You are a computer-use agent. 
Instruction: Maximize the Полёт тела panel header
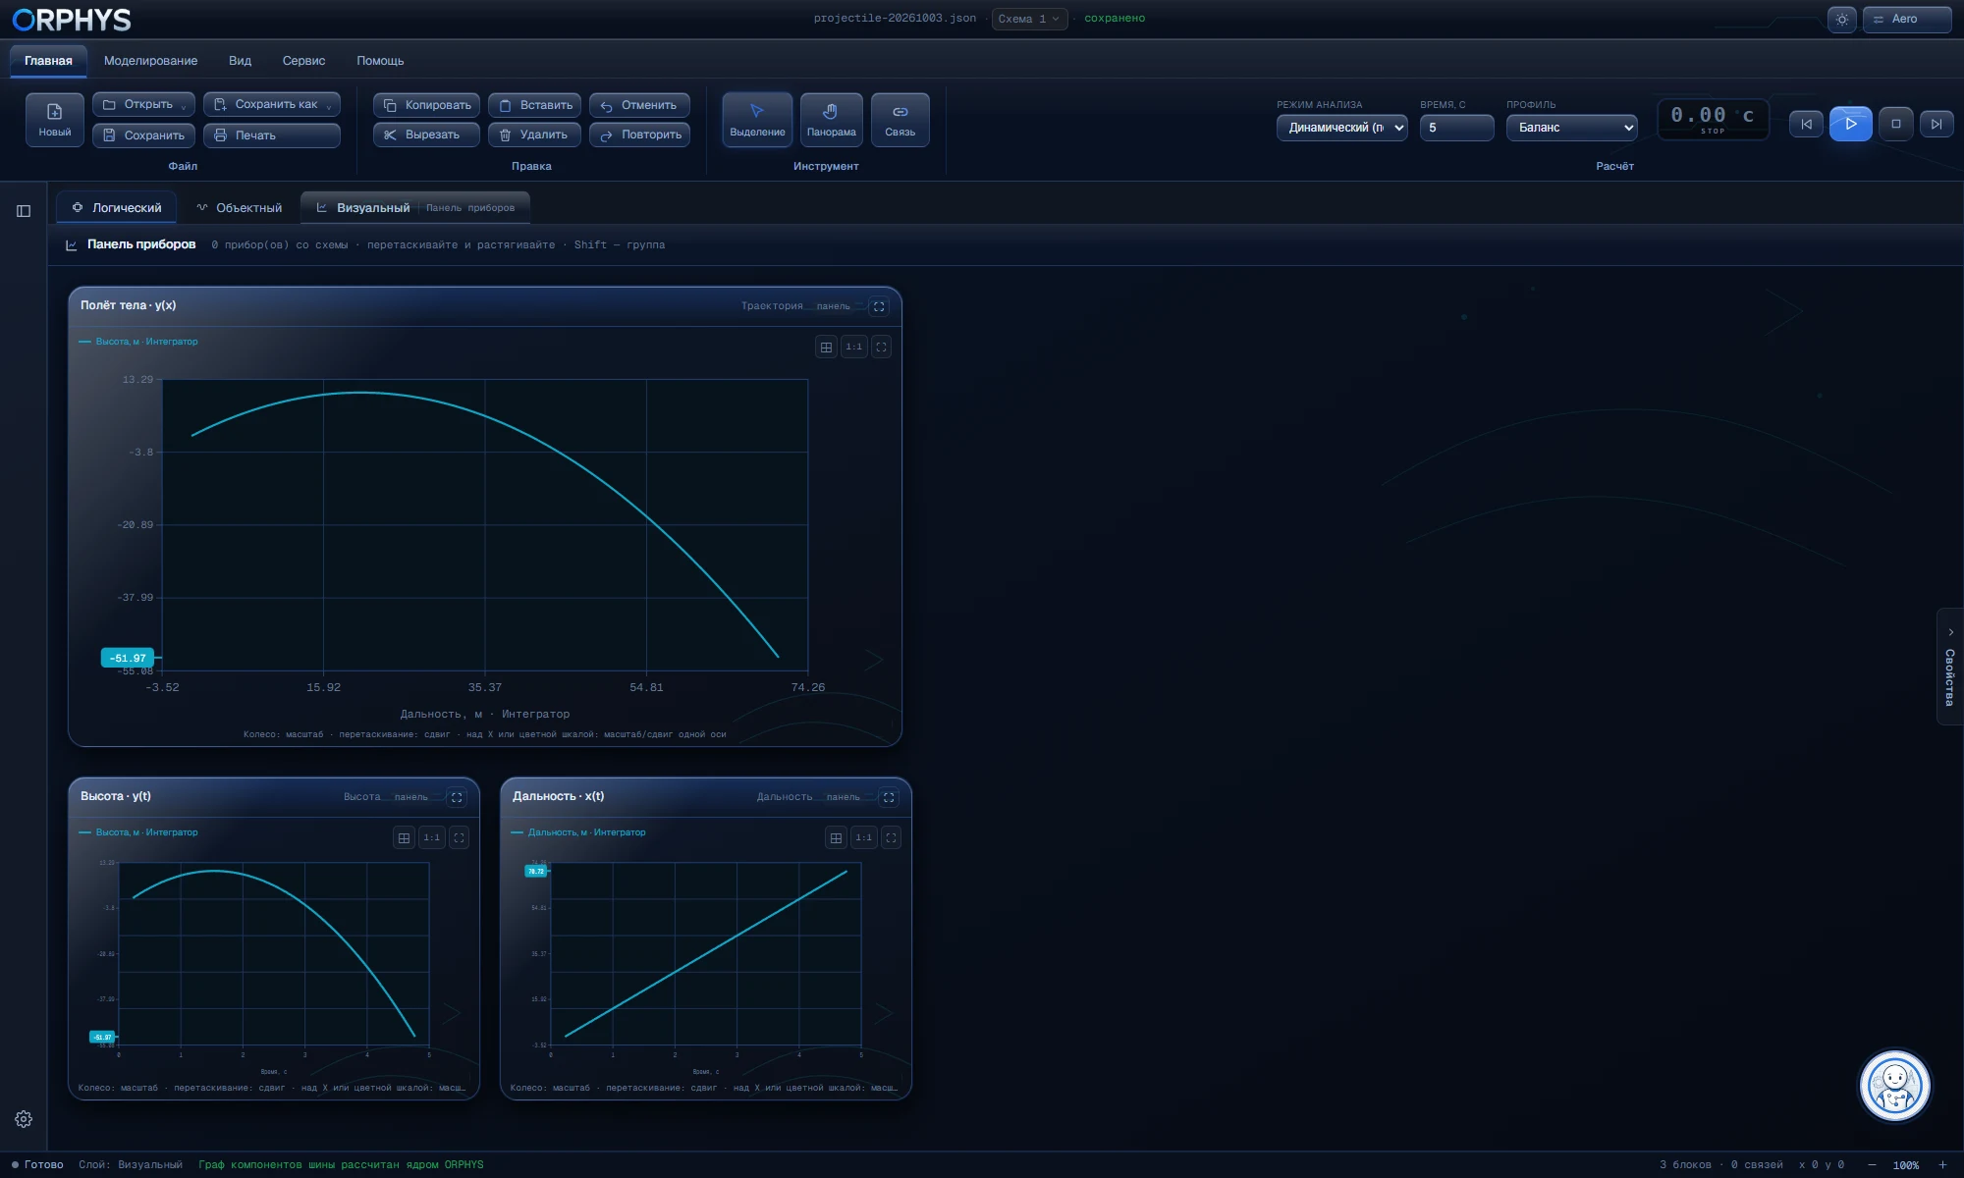point(879,306)
